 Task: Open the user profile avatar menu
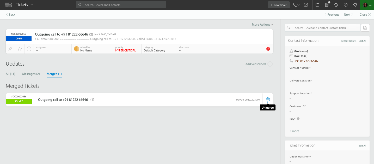[x=367, y=5]
